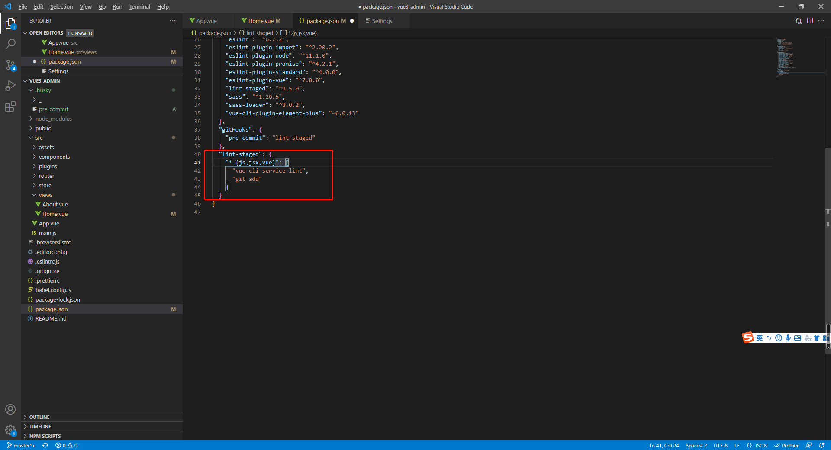Open editor More Actions ellipsis menu
The width and height of the screenshot is (831, 450).
(821, 21)
